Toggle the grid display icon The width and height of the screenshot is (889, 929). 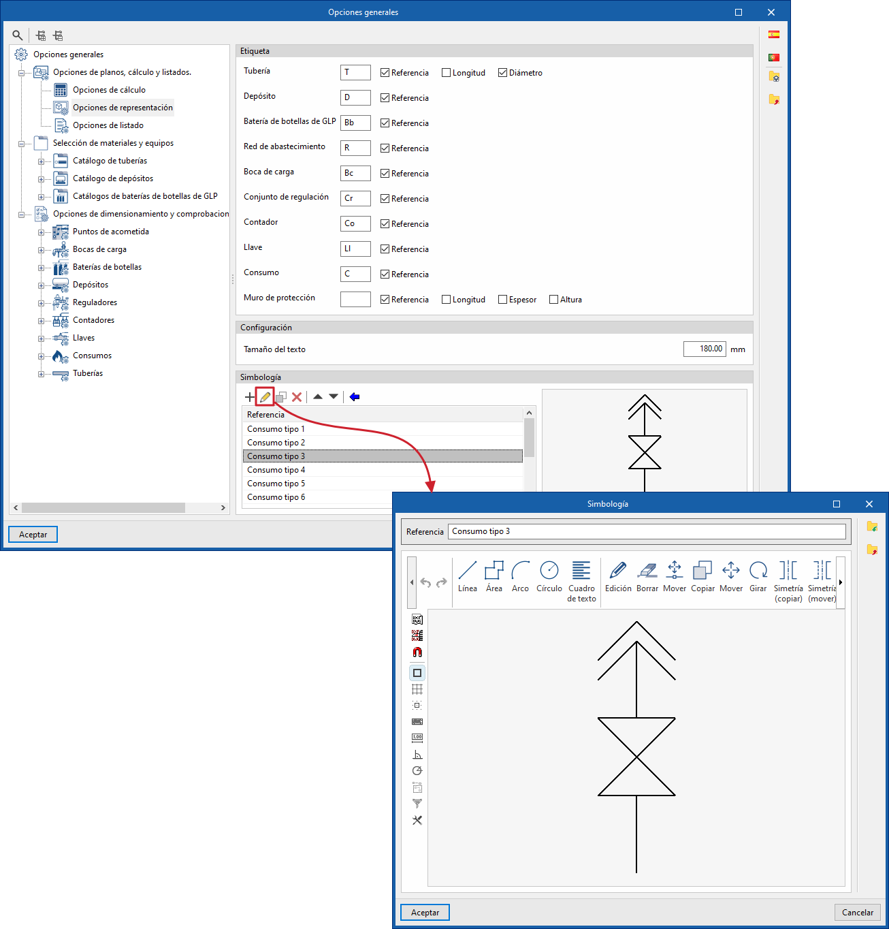tap(417, 689)
